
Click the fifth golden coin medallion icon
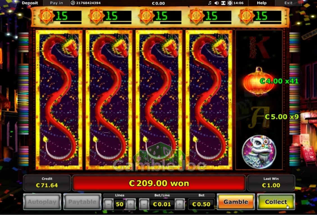click(x=246, y=16)
